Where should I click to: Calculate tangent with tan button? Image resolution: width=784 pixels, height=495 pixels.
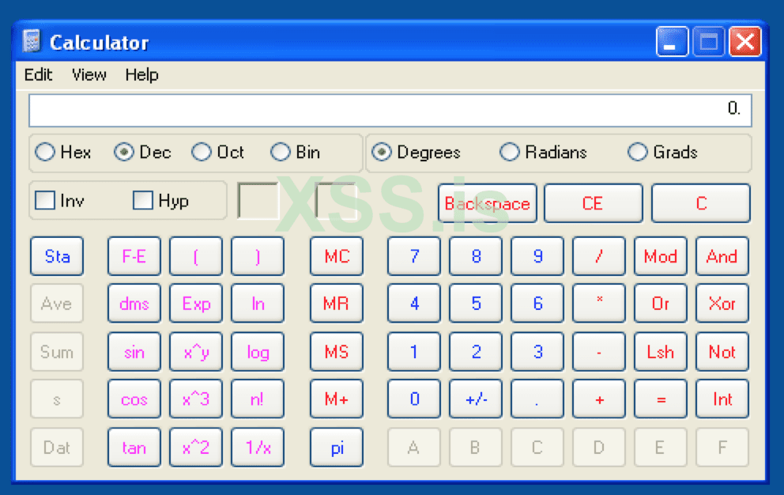134,448
